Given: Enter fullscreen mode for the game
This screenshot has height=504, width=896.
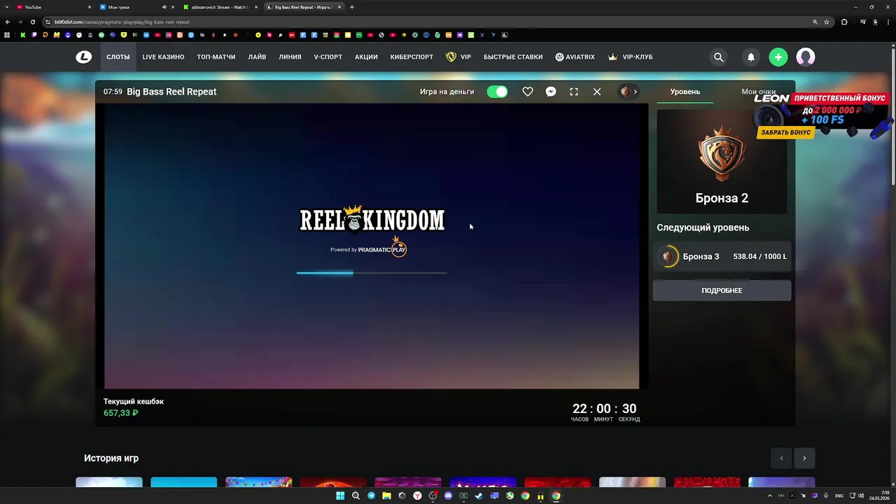Looking at the screenshot, I should pos(574,92).
